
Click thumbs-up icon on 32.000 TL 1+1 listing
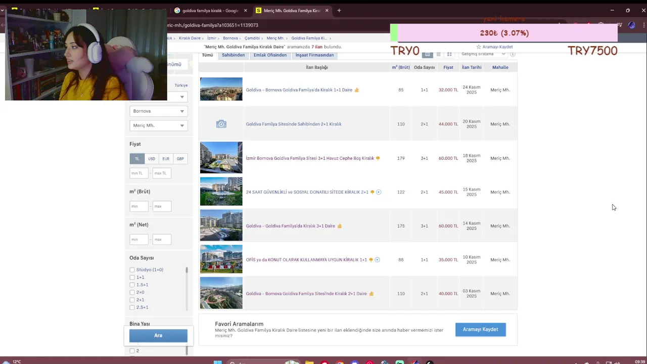pyautogui.click(x=357, y=90)
